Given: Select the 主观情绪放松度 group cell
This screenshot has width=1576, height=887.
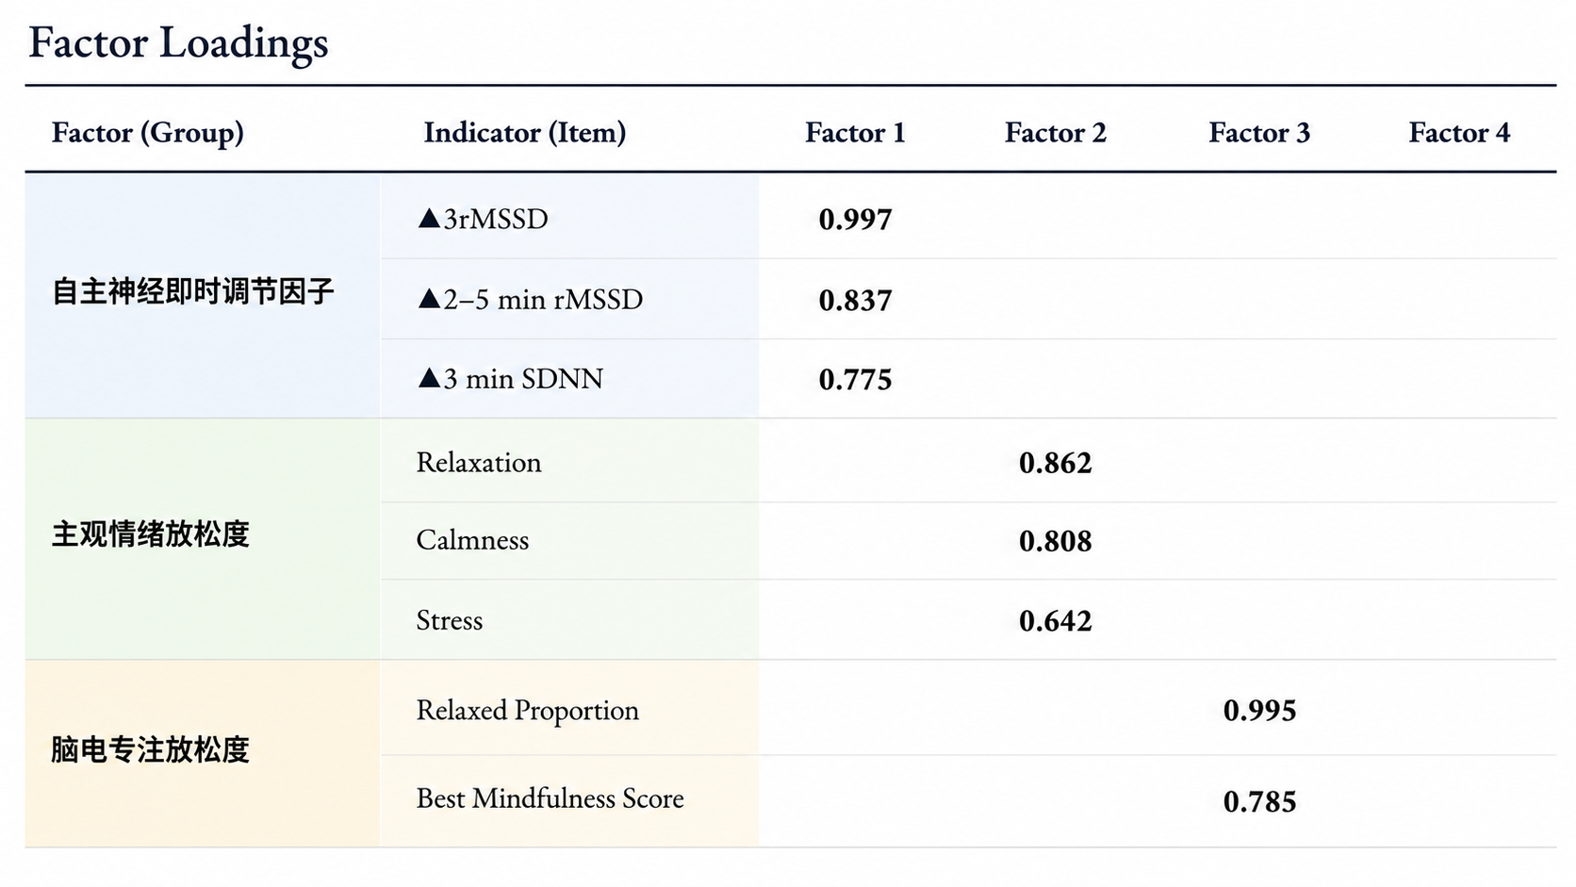Looking at the screenshot, I should [x=203, y=538].
